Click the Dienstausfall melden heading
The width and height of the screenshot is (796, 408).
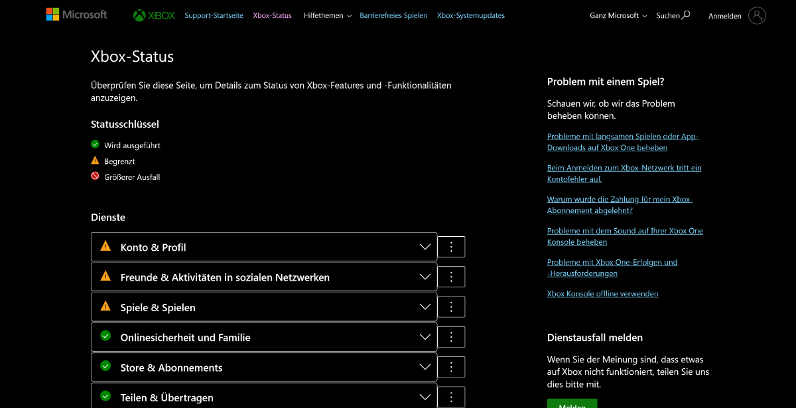[595, 338]
